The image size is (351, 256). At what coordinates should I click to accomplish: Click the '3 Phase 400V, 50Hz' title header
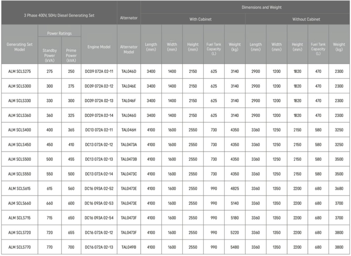point(59,15)
